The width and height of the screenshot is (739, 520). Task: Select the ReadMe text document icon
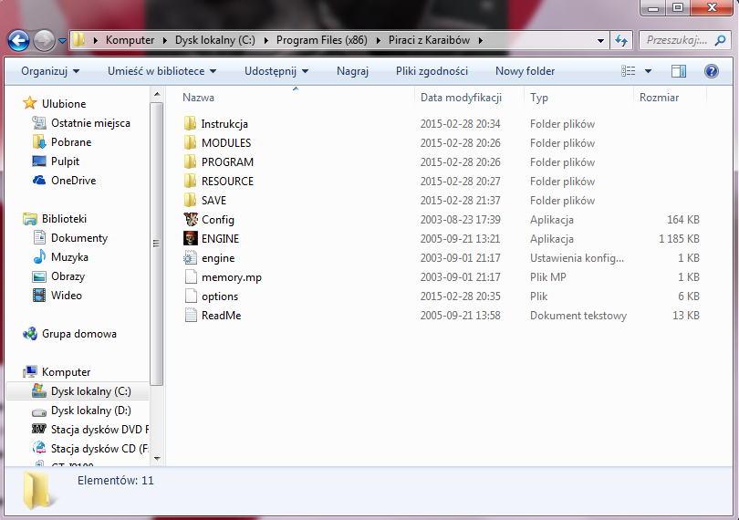tap(191, 316)
